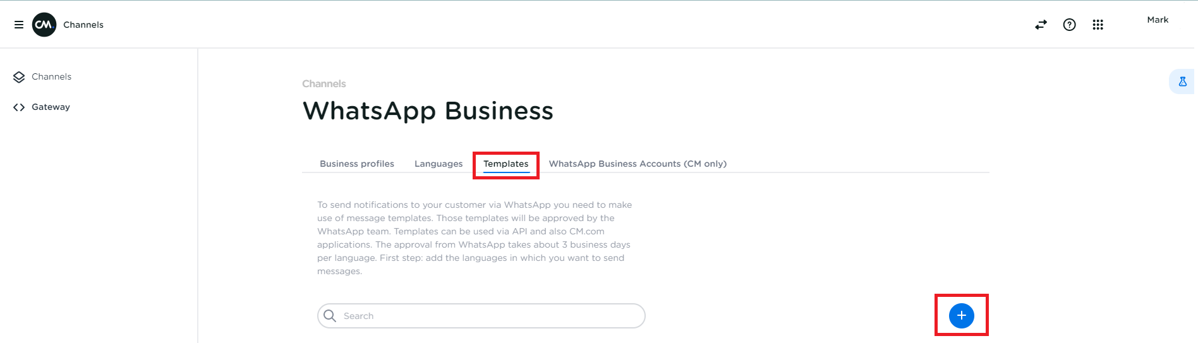Select the Channels text label in the sidebar
The width and height of the screenshot is (1198, 343).
pyautogui.click(x=51, y=77)
